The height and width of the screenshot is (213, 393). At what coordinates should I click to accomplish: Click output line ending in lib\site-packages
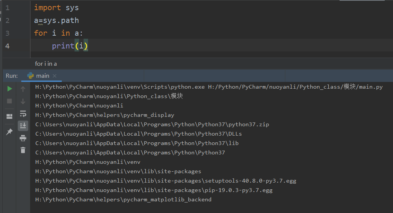(118, 172)
